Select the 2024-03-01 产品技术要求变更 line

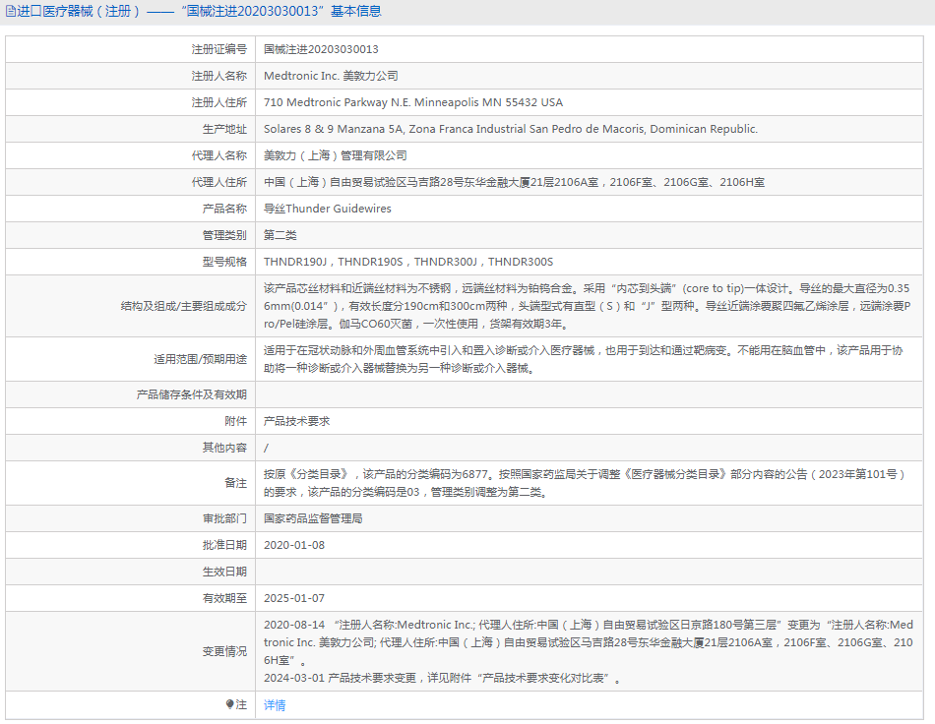tap(443, 678)
